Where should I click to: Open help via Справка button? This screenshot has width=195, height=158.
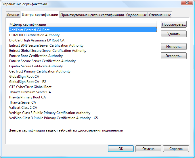[176, 149]
